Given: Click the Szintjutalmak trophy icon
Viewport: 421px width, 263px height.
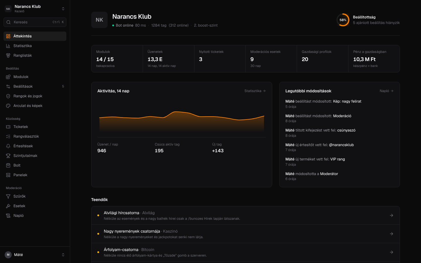Looking at the screenshot, I should 8,156.
